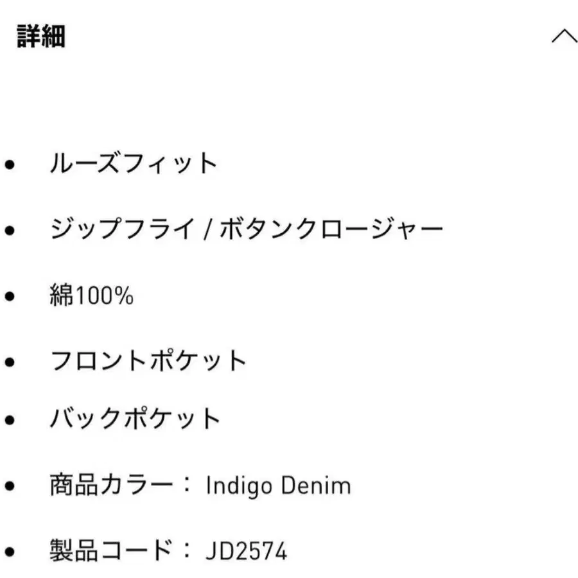
Task: Click the bullet beside フロントポケット
Action: (x=9, y=362)
